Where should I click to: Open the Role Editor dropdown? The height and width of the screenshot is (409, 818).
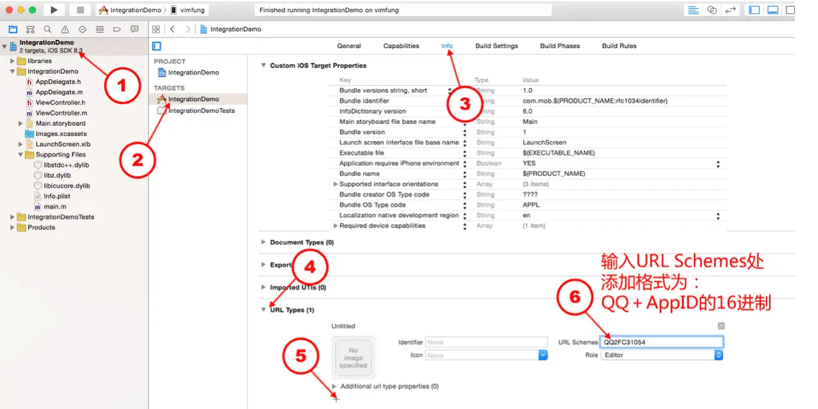[662, 355]
